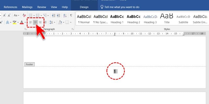Open the Mailings ribbon tab
209x104 pixels.
pos(27,7)
